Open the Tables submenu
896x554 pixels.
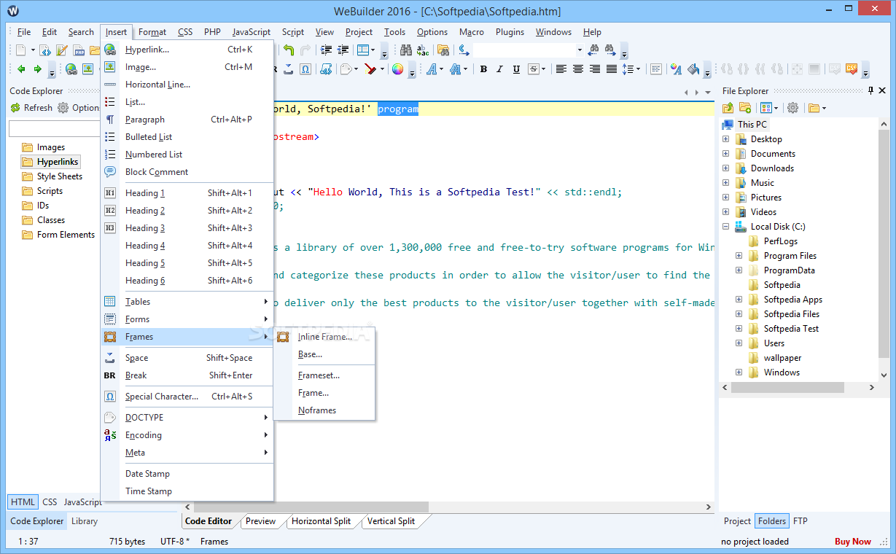pos(187,302)
